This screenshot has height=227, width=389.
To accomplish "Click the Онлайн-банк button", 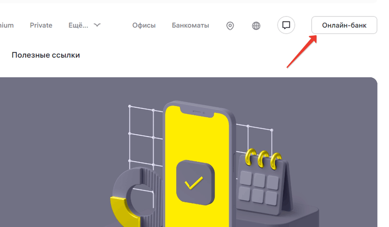I will coord(344,25).
